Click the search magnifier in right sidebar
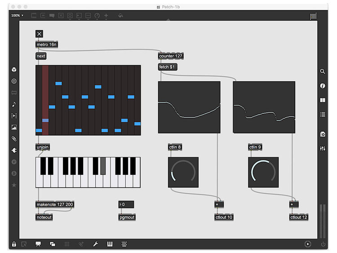Image resolution: width=337 pixels, height=253 pixels. click(323, 71)
